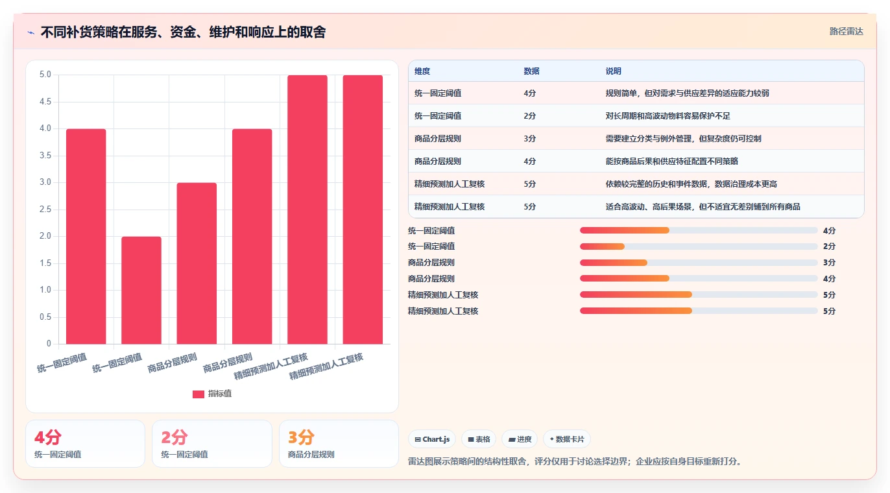Click the 数据 column header

[531, 71]
